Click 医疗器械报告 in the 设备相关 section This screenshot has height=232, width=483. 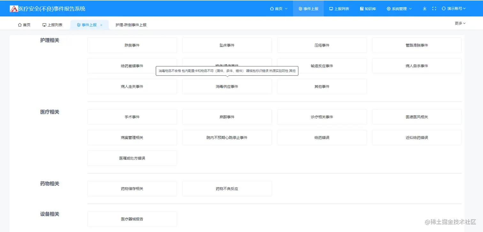click(132, 219)
